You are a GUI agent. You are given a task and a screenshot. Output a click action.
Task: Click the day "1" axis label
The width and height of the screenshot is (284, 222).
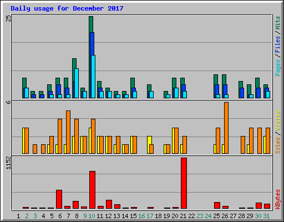tap(18, 216)
